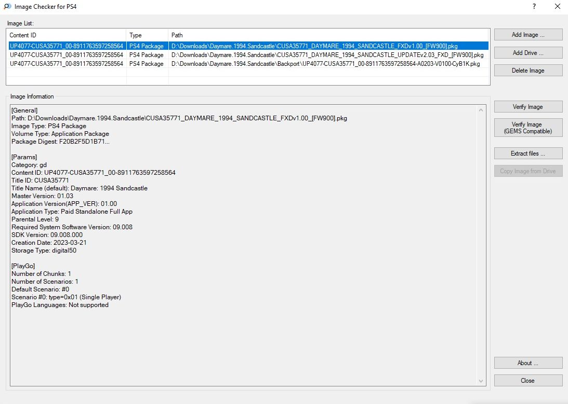Click the Copy Image from Drive button
Screen dimensions: 568x404
point(528,171)
